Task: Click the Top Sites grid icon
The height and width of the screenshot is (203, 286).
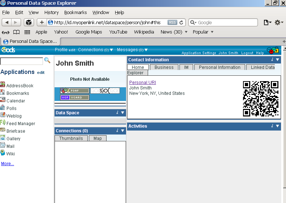Action: click(x=27, y=32)
